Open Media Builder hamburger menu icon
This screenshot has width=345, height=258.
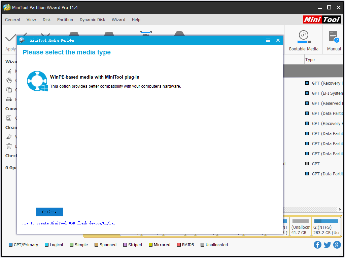tap(268, 40)
